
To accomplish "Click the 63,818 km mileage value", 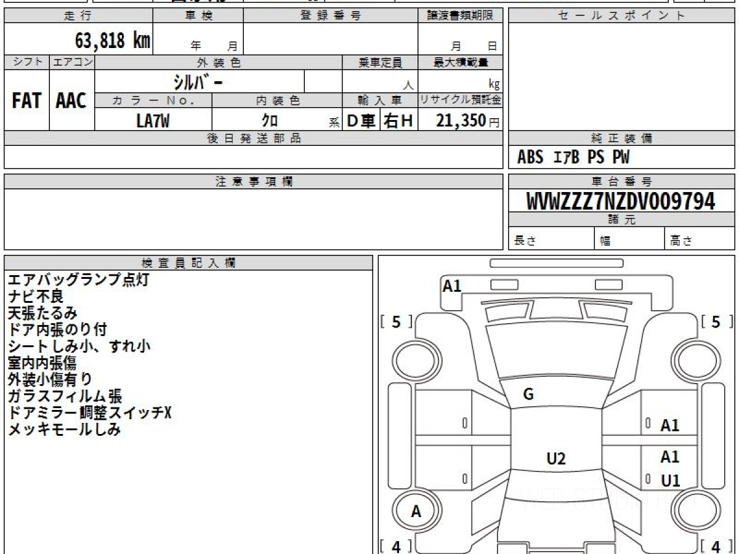I will point(113,41).
